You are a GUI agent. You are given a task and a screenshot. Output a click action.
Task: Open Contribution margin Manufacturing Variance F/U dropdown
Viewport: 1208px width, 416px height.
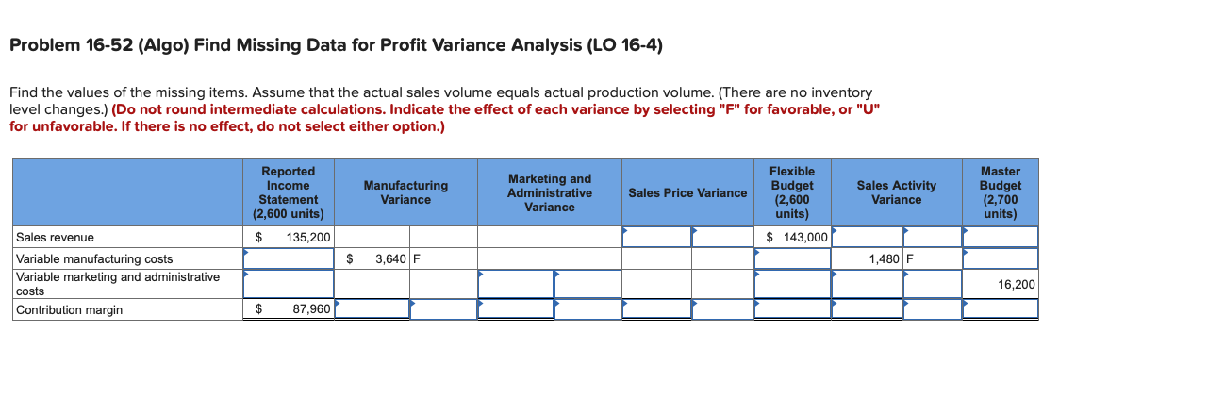click(x=443, y=309)
